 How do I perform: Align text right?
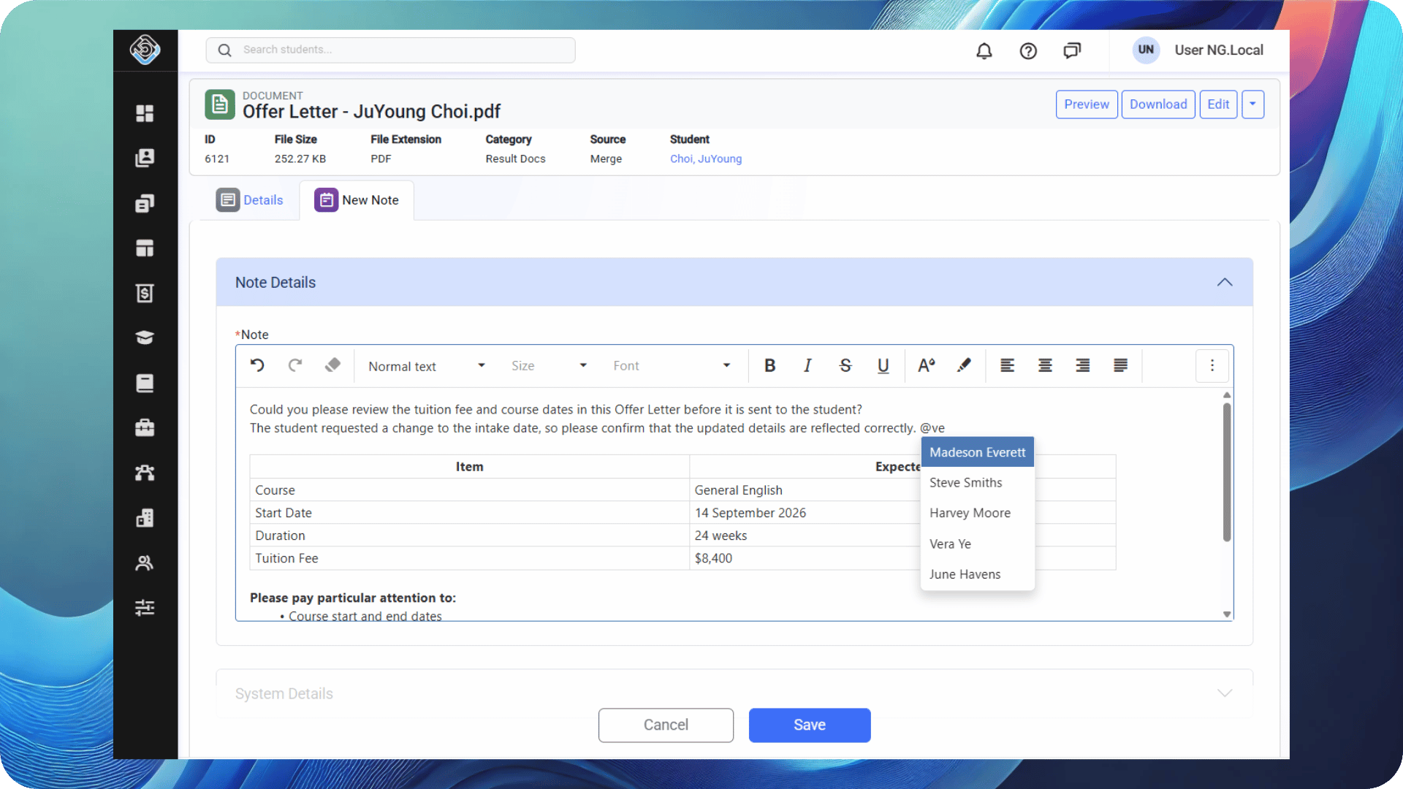pyautogui.click(x=1083, y=365)
